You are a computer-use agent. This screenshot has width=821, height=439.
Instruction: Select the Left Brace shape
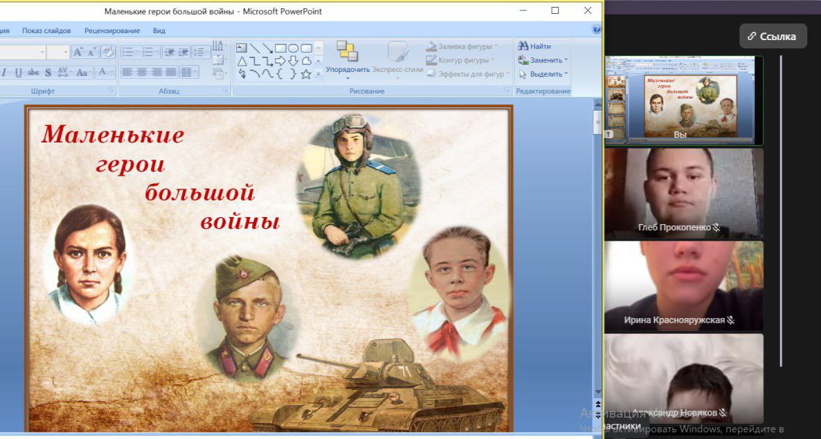coord(280,74)
